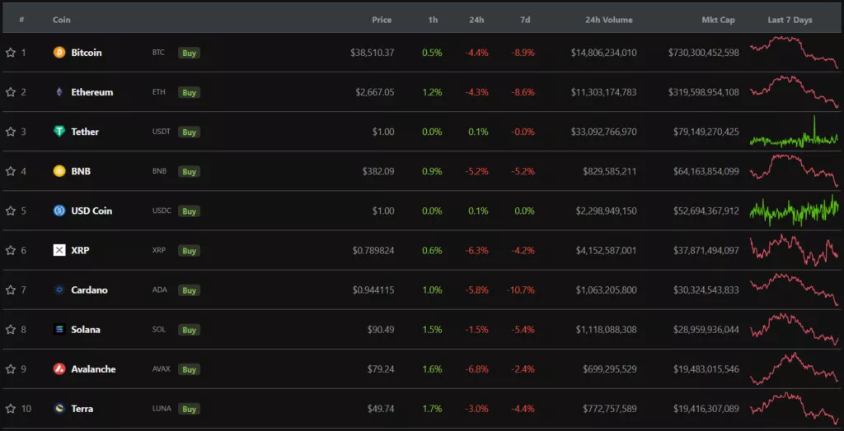844x431 pixels.
Task: Sort by 24h Volume column header
Action: [608, 20]
